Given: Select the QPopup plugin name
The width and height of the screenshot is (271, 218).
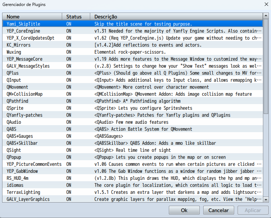Looking at the screenshot, I should click(14, 157).
